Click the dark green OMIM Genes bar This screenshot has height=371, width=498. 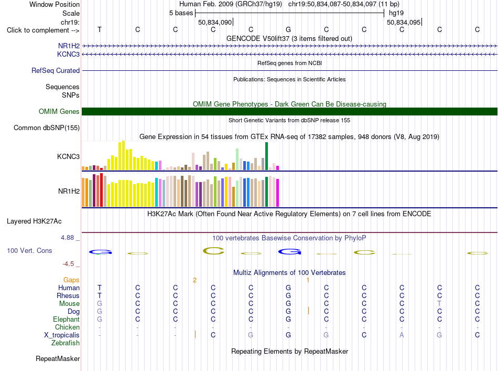289,112
